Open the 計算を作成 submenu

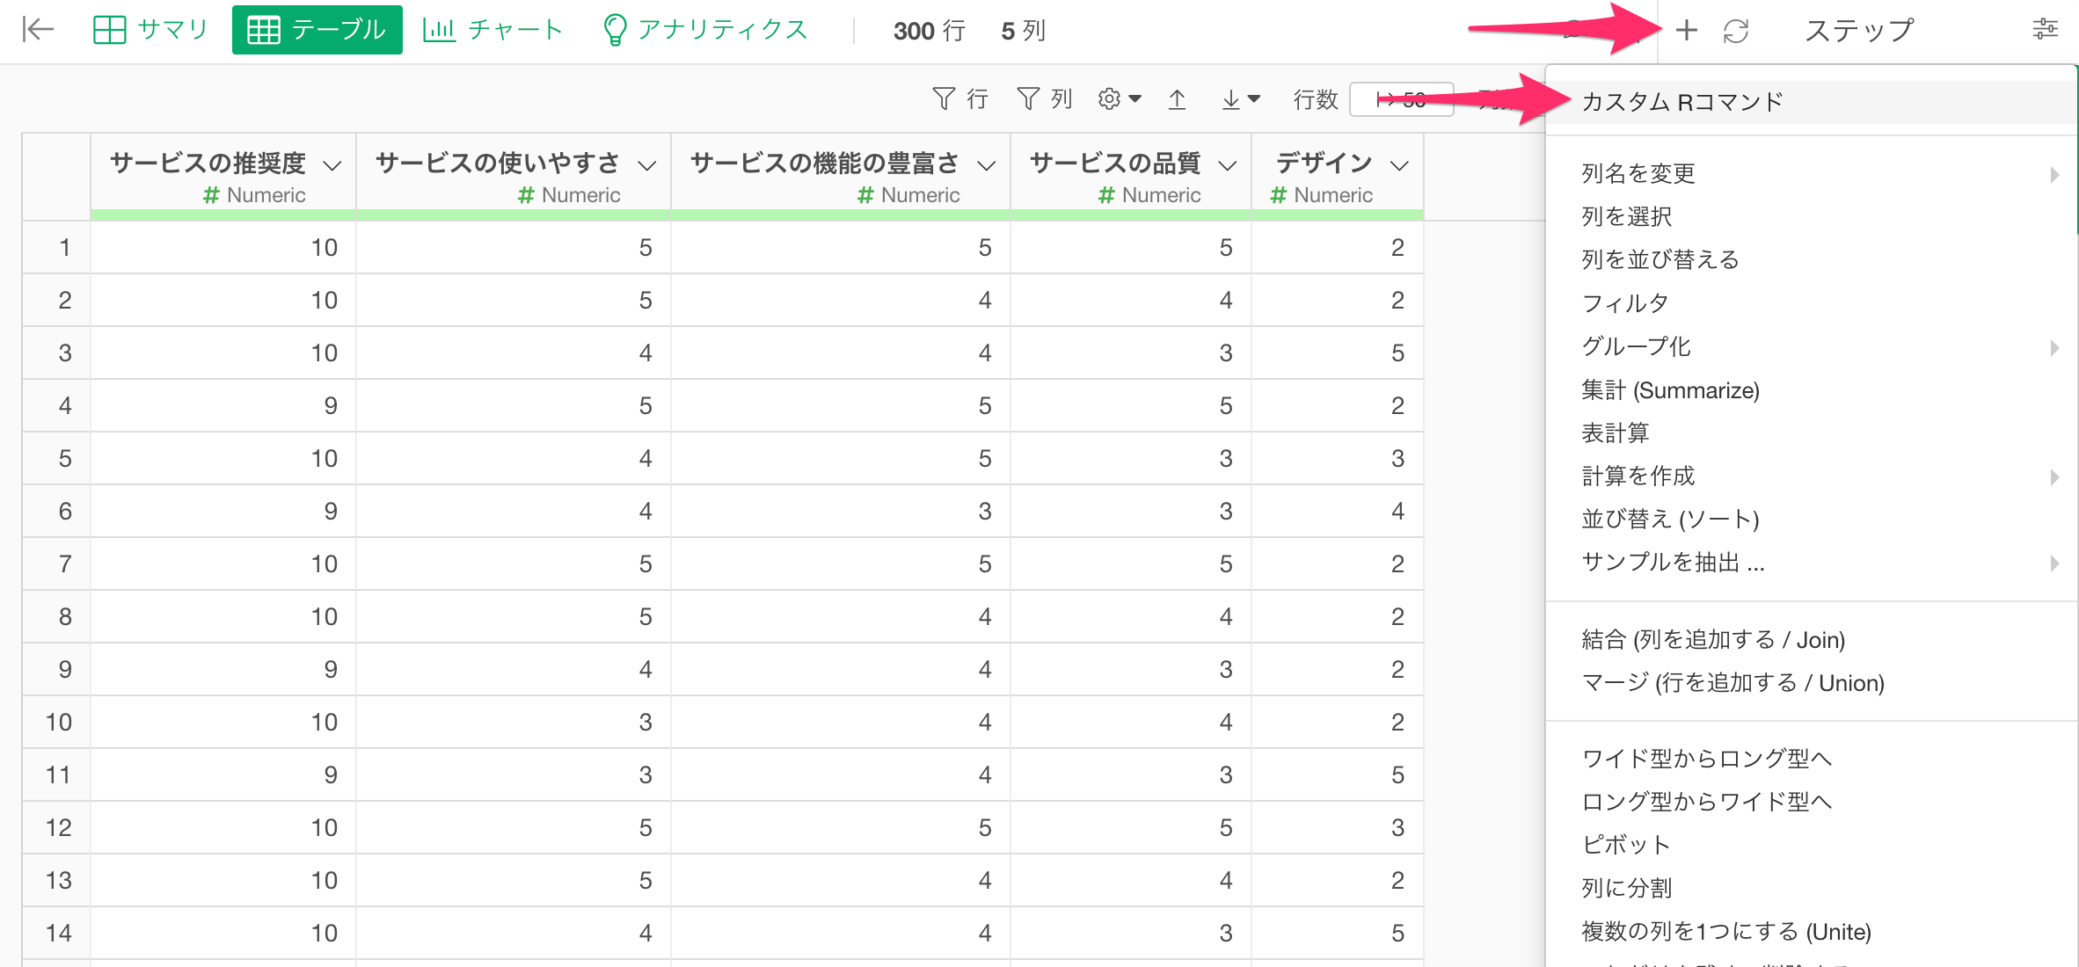[x=1811, y=476]
